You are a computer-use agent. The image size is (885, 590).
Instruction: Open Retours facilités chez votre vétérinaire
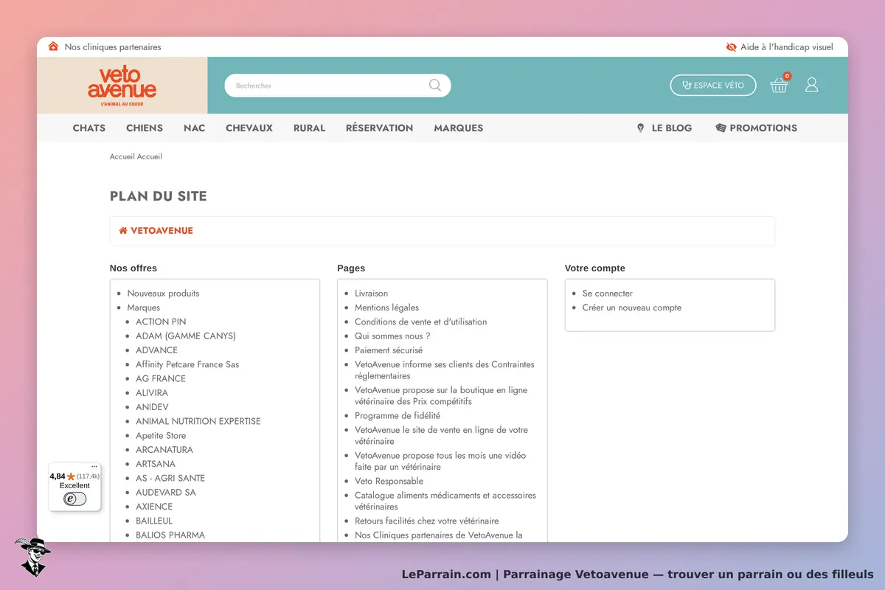pyautogui.click(x=427, y=521)
